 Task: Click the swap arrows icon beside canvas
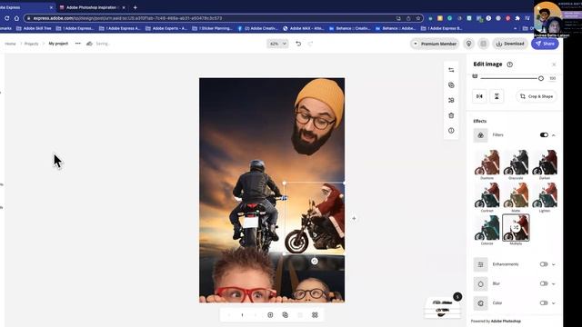(x=451, y=70)
